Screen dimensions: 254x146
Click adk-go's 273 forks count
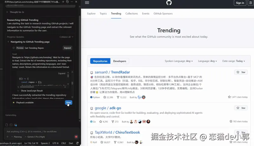click(x=115, y=122)
